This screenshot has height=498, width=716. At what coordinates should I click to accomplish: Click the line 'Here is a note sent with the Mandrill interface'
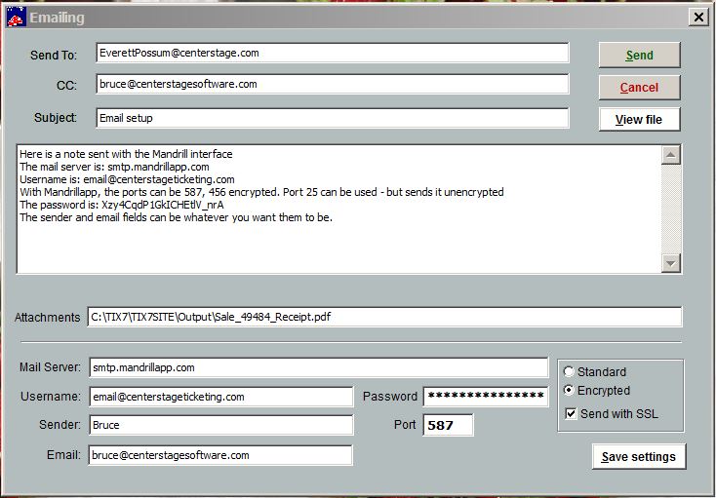[x=126, y=154]
